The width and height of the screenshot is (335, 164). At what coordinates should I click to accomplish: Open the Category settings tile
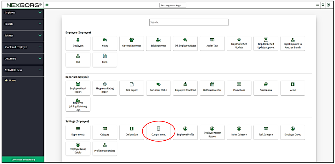click(105, 132)
